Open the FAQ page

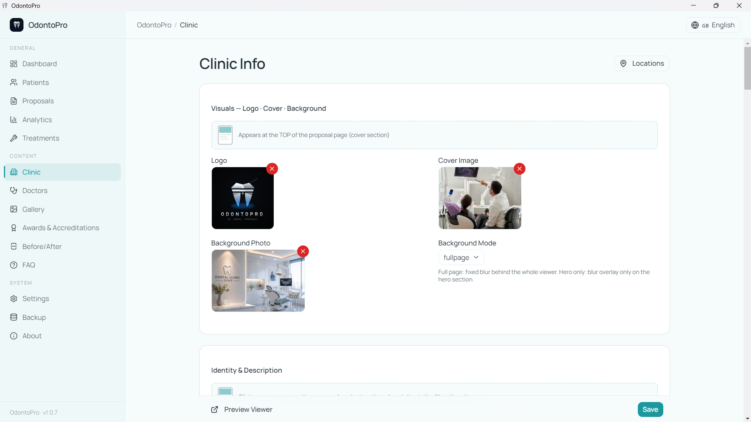click(x=63, y=265)
